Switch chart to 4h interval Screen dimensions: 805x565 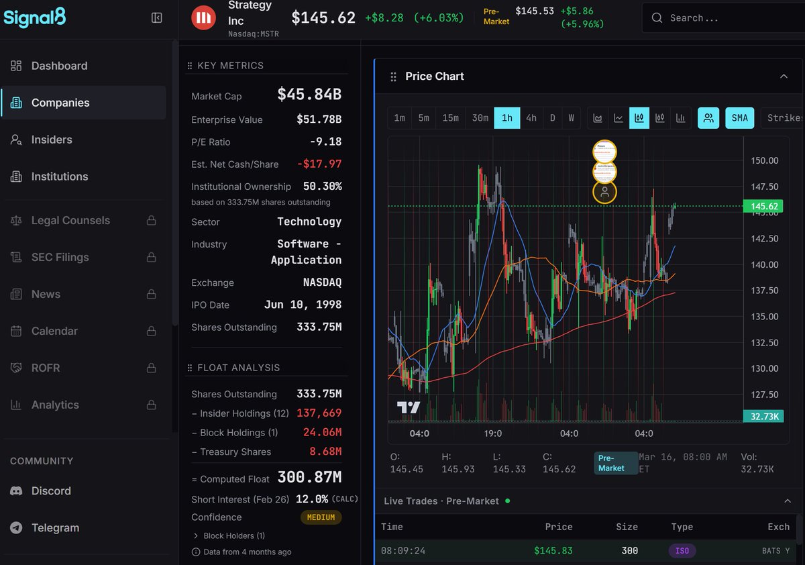(531, 118)
